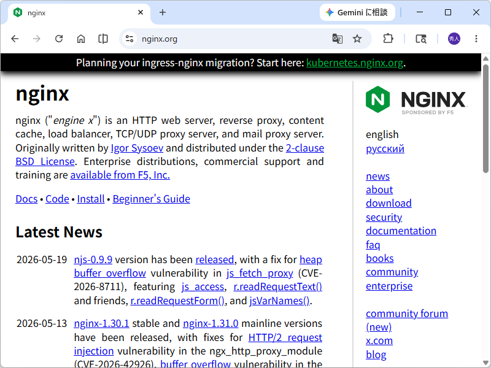Open the books sidebar link

380,258
